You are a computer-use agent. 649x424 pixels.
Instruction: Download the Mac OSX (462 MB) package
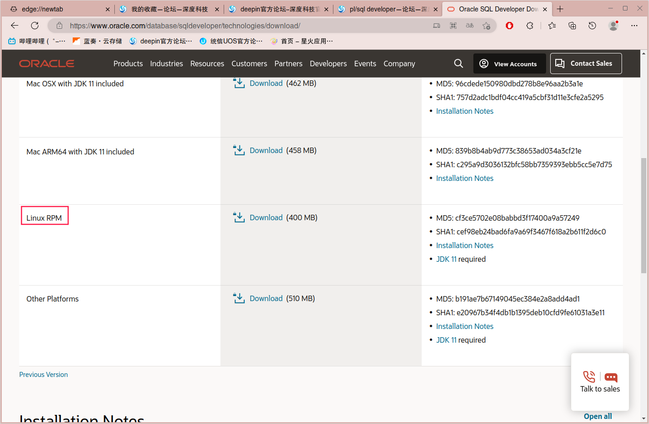[266, 83]
